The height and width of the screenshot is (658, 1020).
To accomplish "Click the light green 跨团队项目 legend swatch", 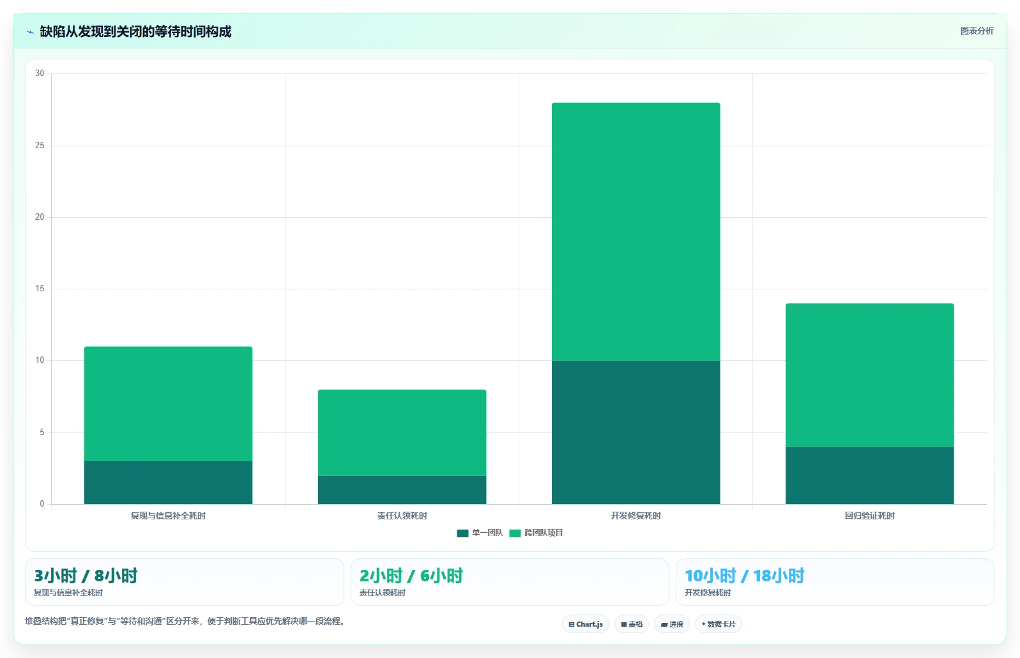I will pyautogui.click(x=515, y=533).
